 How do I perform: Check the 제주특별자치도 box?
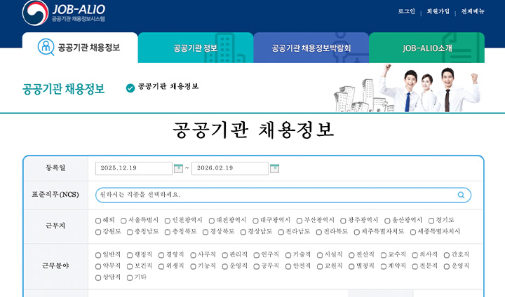356,232
